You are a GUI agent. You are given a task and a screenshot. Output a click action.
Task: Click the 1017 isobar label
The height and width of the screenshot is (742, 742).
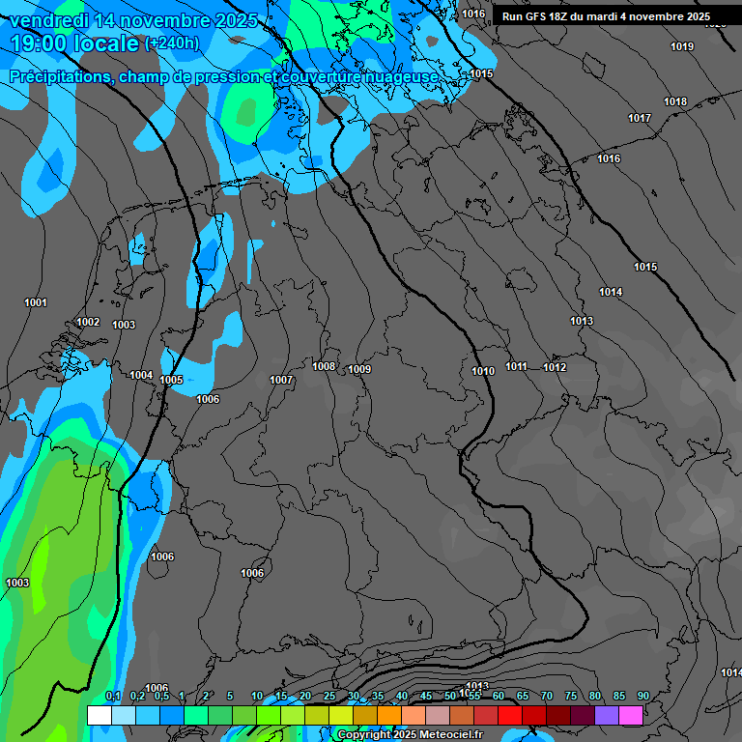coord(640,119)
